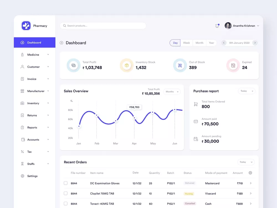Click the notification bell icon

click(x=217, y=26)
